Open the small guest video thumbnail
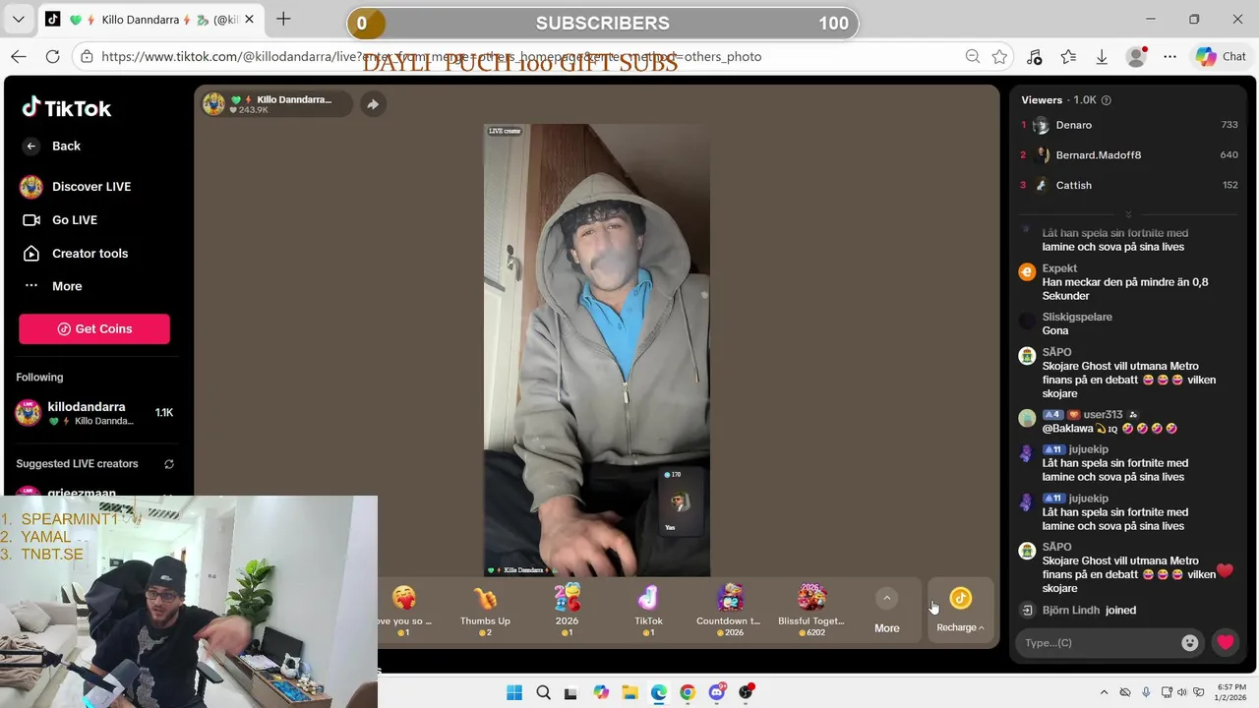 [x=681, y=501]
